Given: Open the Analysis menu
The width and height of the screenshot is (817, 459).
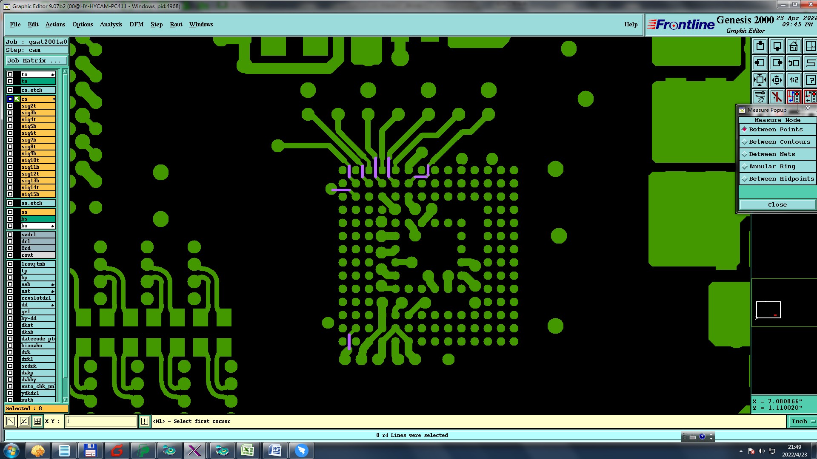Looking at the screenshot, I should 111,24.
